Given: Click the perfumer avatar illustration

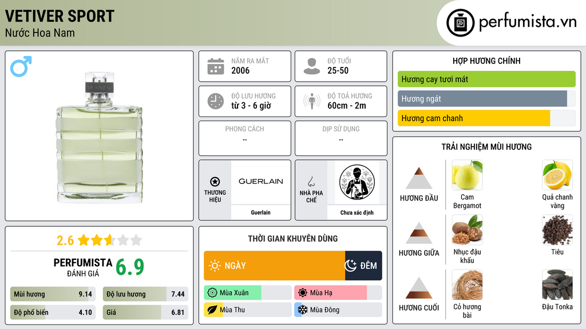Looking at the screenshot, I should pos(357,182).
